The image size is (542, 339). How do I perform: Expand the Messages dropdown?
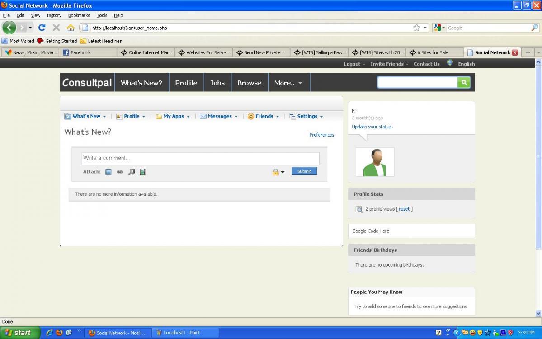pos(236,117)
